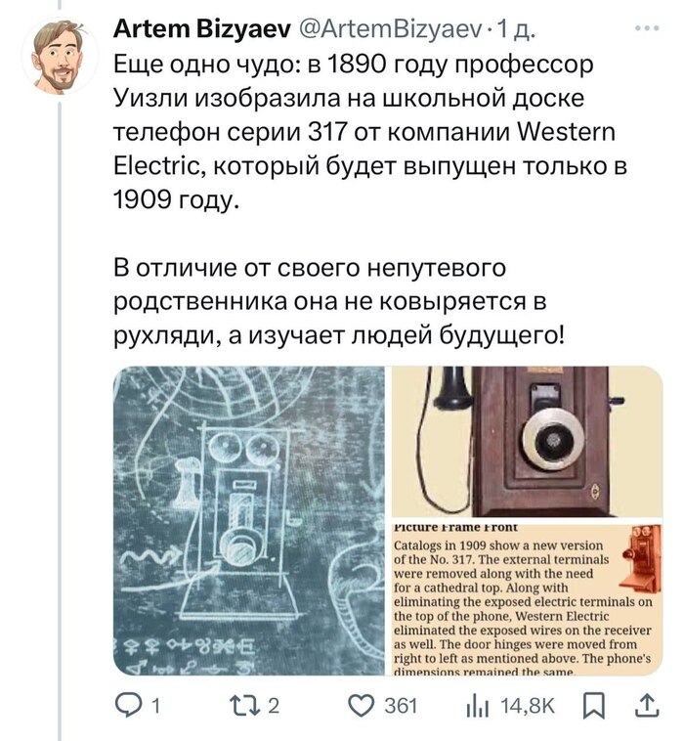Click the small red telephone illustration
The image size is (684, 741).
(x=642, y=558)
